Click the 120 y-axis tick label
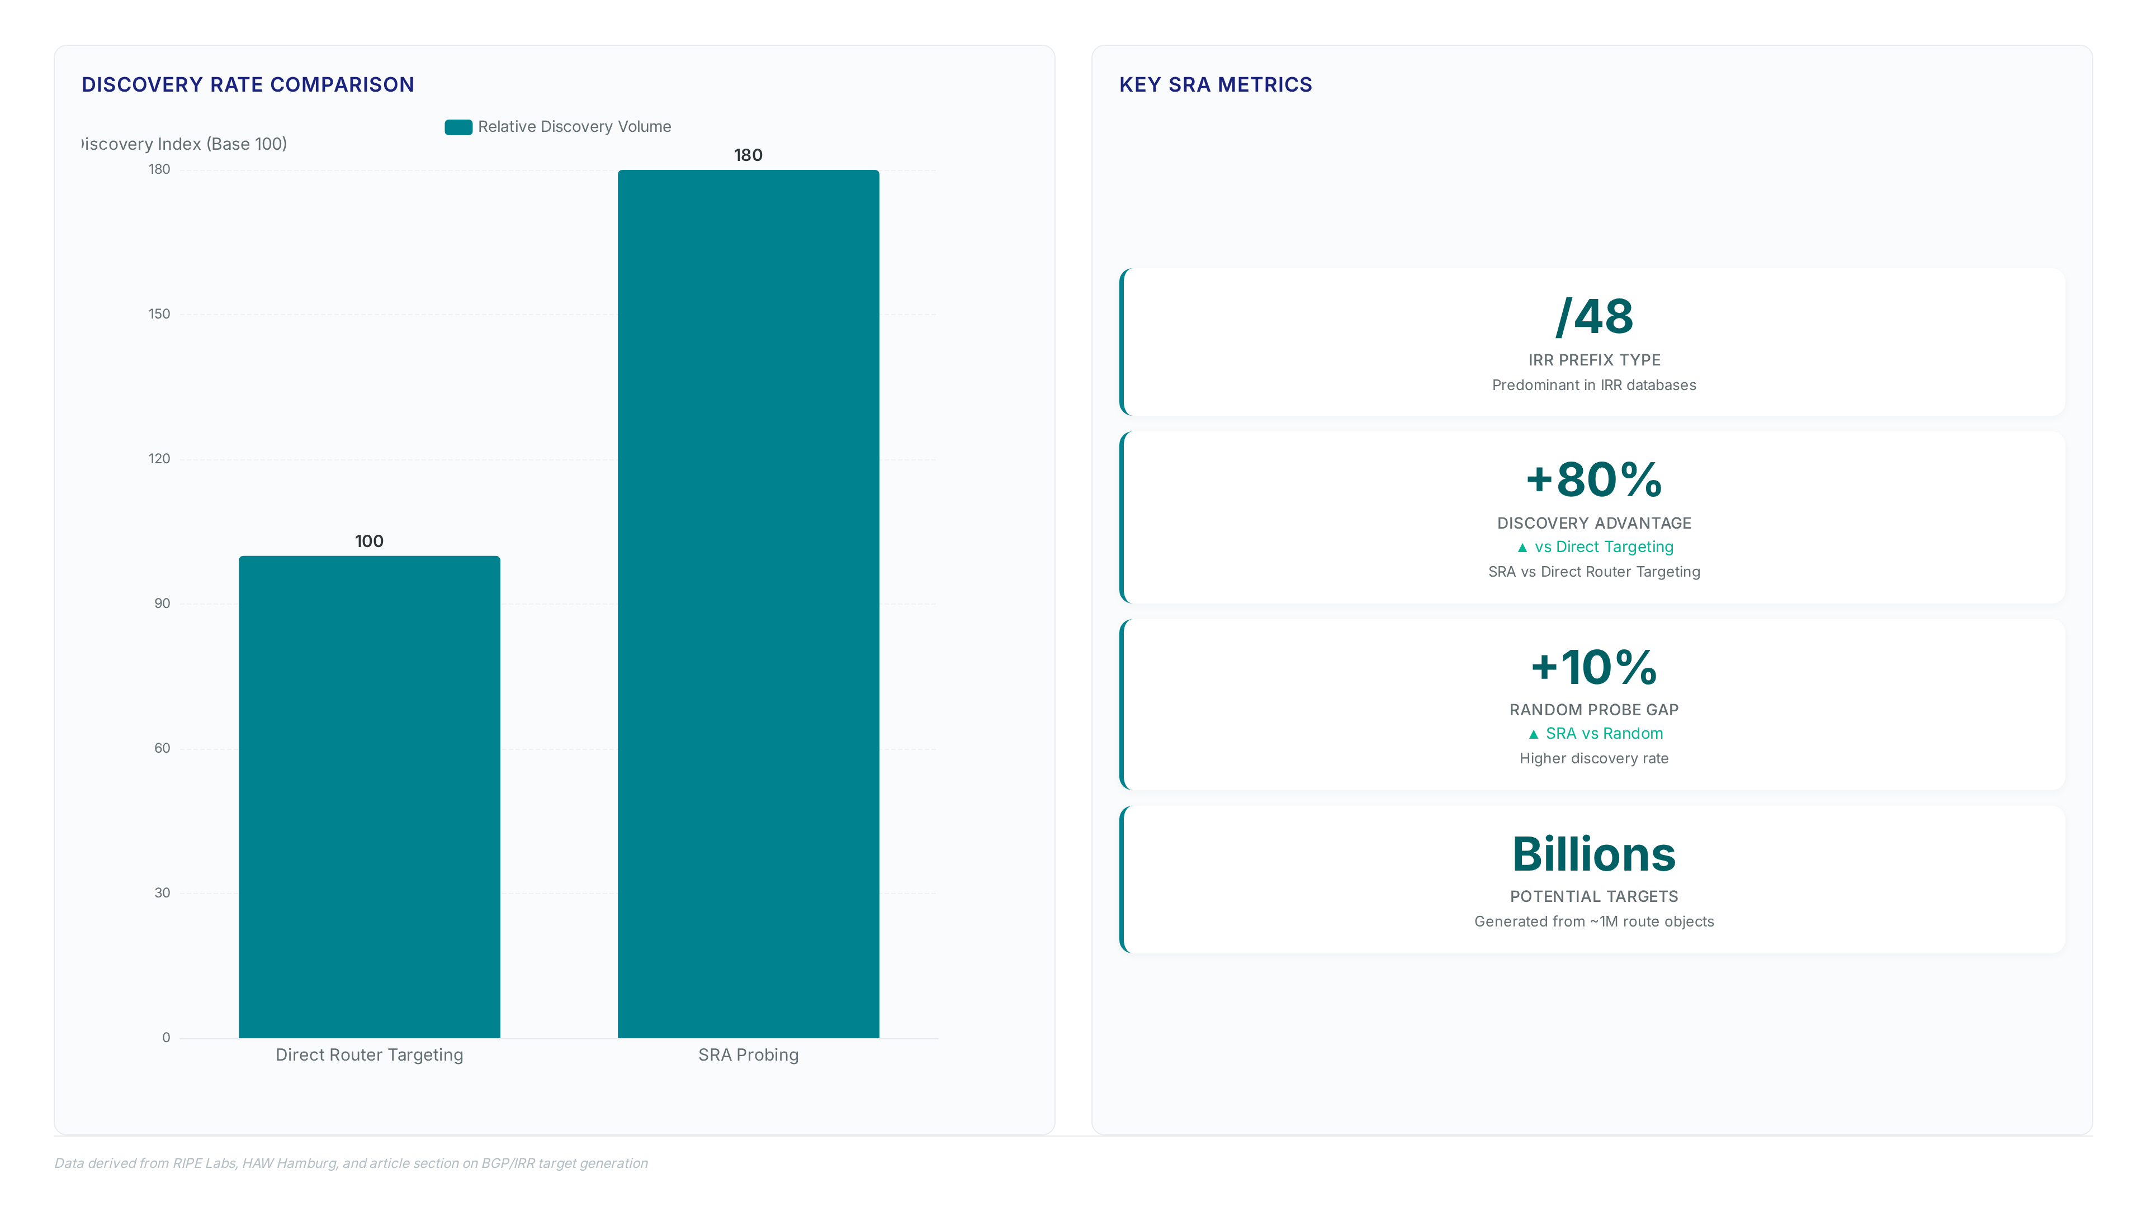Image resolution: width=2147 pixels, height=1207 pixels. click(159, 459)
